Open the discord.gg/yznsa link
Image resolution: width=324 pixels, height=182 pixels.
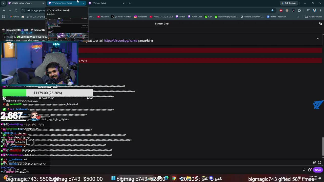click(x=120, y=40)
